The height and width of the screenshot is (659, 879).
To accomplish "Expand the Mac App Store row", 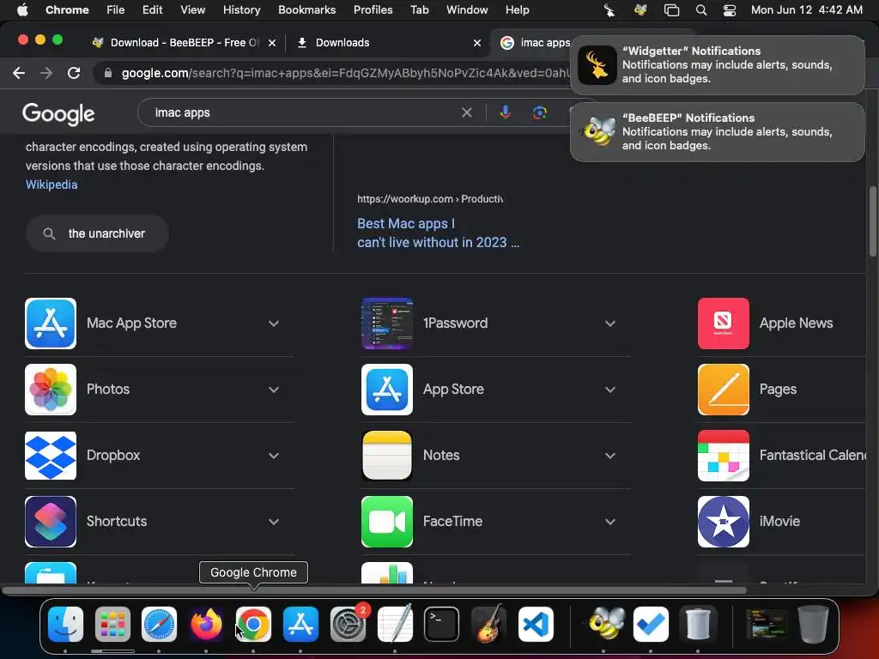I will 274,323.
